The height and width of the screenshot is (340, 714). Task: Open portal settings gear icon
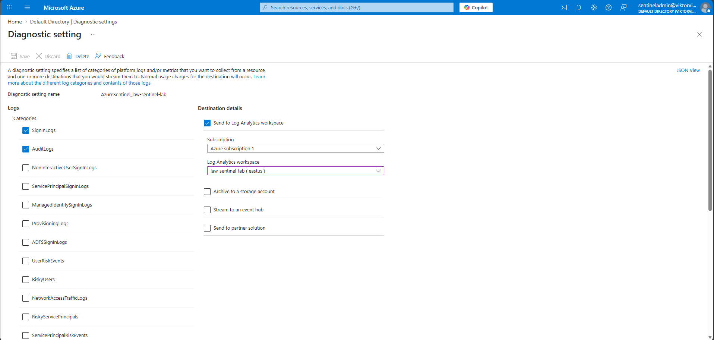593,7
